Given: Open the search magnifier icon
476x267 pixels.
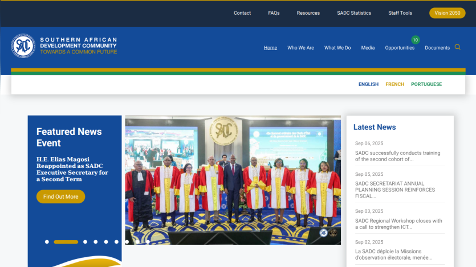Looking at the screenshot, I should [458, 47].
